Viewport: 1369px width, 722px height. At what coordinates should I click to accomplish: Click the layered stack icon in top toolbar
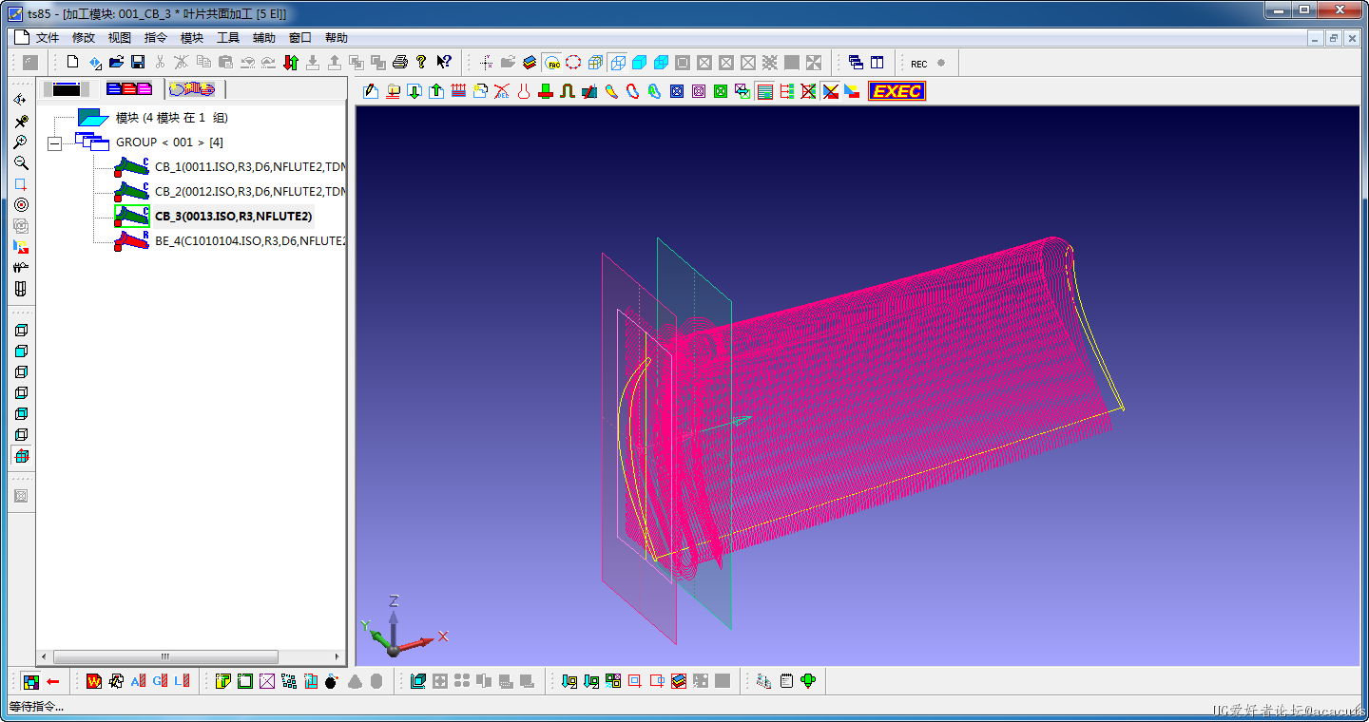coord(530,63)
